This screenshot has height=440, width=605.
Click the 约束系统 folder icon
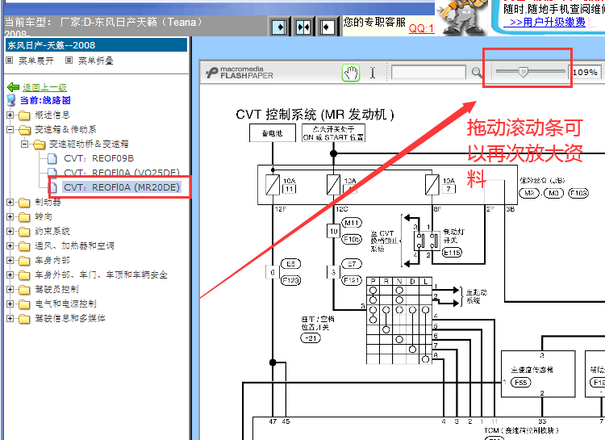pyautogui.click(x=24, y=232)
